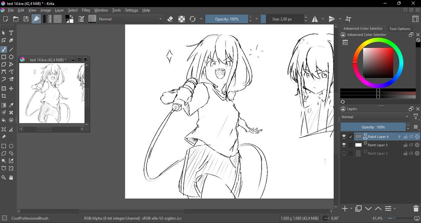
Task: Switch to the Tool Options tab
Action: click(x=400, y=29)
